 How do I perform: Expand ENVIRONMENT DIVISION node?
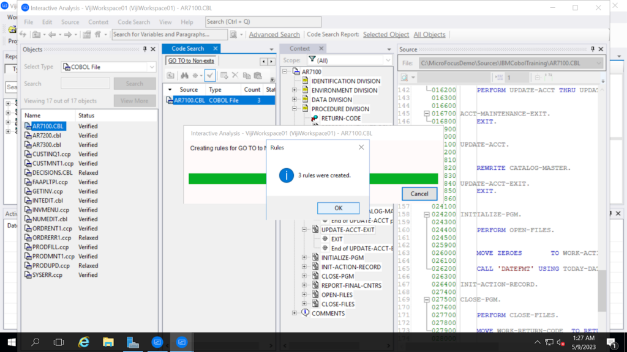(x=295, y=90)
